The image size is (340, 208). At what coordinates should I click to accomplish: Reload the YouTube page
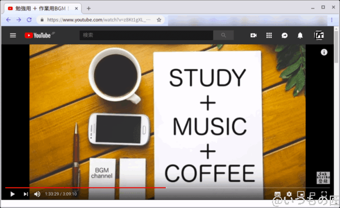pos(29,20)
